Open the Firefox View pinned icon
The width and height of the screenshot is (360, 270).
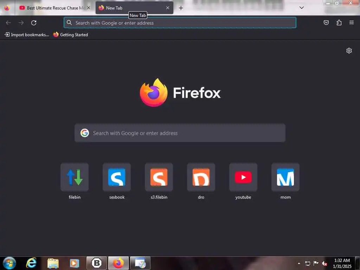(x=7, y=8)
